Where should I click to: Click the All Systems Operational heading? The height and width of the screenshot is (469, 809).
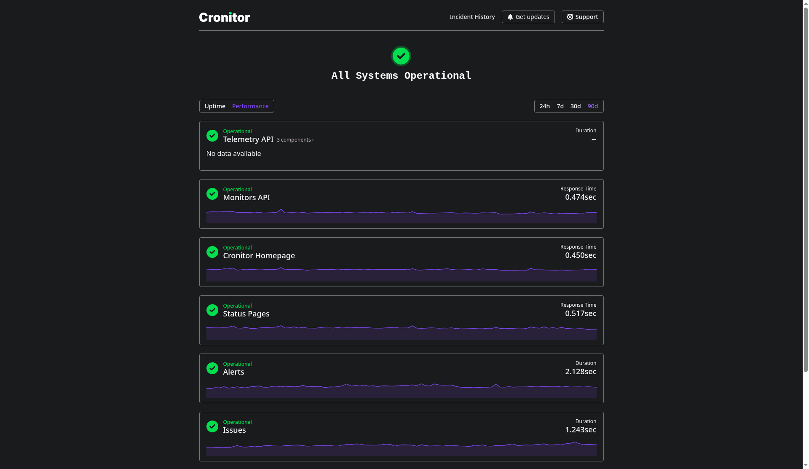401,76
